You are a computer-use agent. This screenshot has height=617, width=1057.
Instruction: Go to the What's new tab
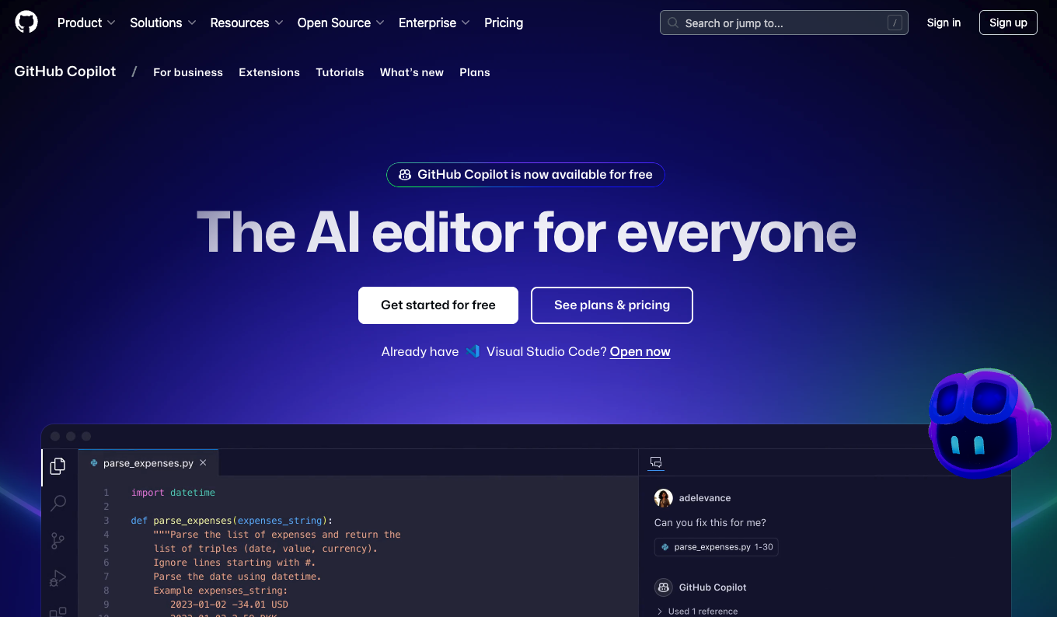click(x=412, y=72)
